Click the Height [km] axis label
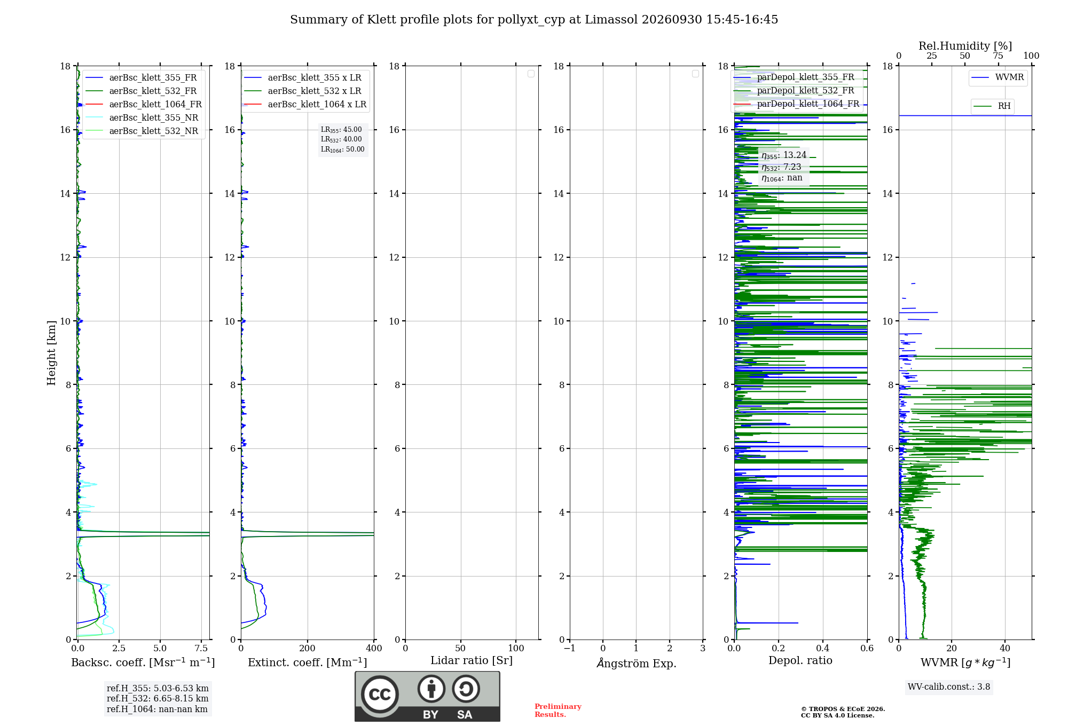 (51, 353)
